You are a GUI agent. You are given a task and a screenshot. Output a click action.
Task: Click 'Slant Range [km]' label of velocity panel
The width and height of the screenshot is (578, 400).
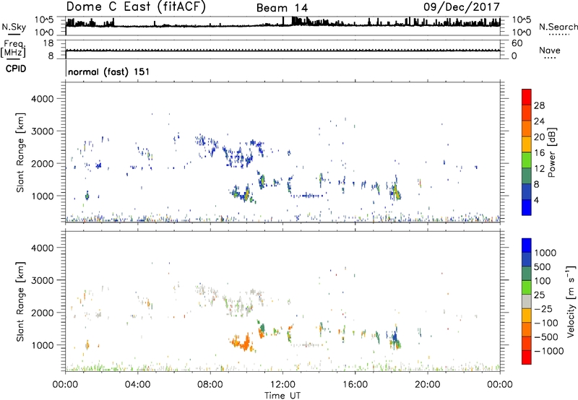tap(20, 302)
